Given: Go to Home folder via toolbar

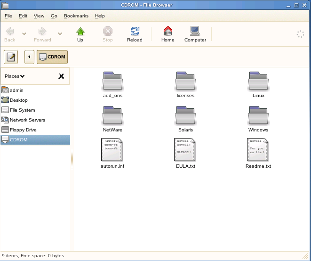Looking at the screenshot, I should point(168,34).
